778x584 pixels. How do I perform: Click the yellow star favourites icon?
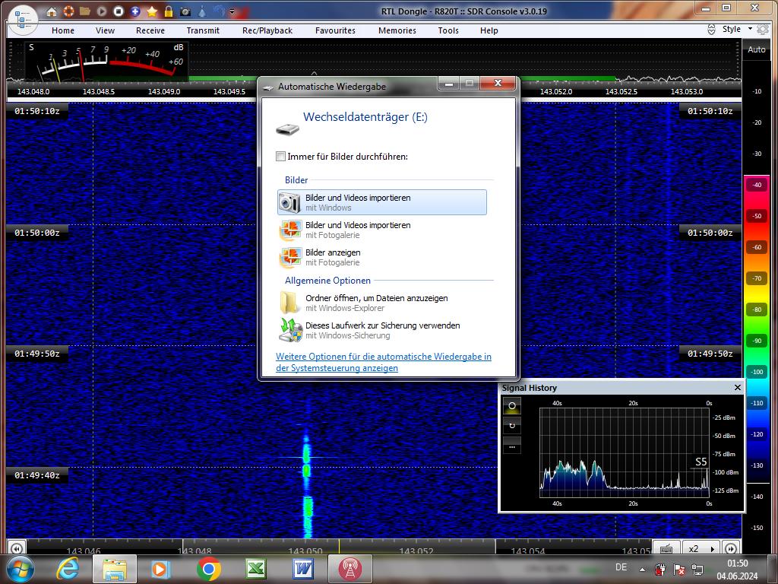coord(152,11)
